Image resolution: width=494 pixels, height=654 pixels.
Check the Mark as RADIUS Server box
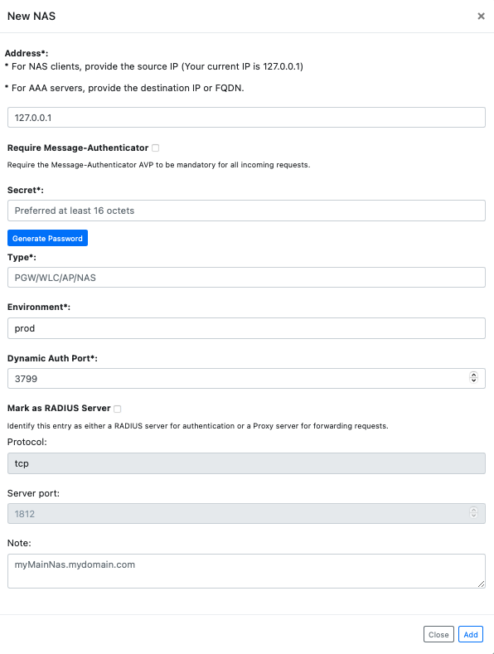tap(118, 409)
